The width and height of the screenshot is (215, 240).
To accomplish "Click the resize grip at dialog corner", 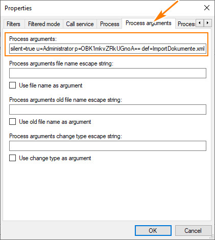I will point(211,236).
